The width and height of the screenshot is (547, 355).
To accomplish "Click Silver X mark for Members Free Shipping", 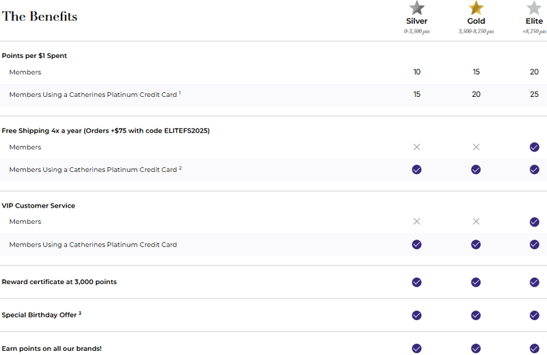I will (416, 147).
